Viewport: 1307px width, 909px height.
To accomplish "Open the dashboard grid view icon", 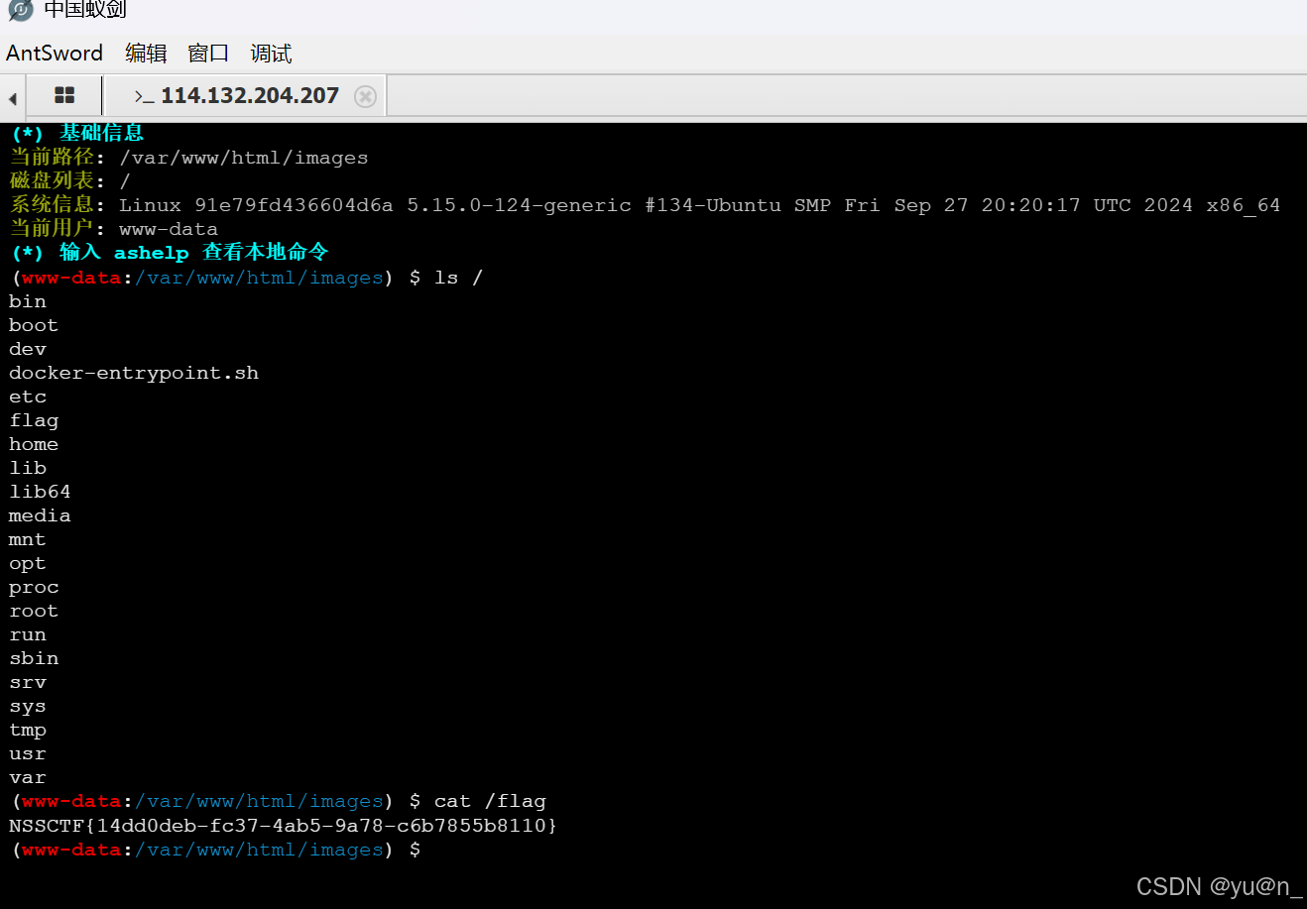I will click(x=63, y=95).
